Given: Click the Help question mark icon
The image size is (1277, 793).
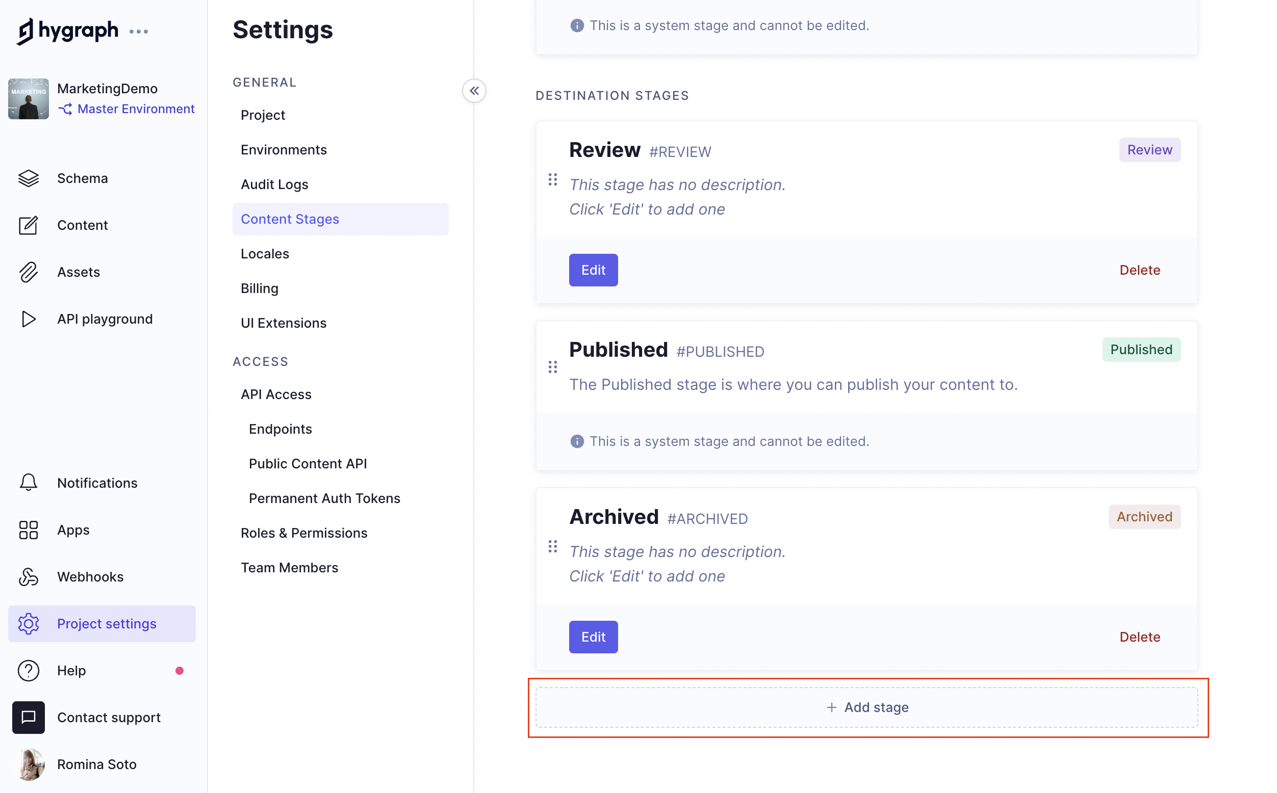Looking at the screenshot, I should click(x=29, y=670).
